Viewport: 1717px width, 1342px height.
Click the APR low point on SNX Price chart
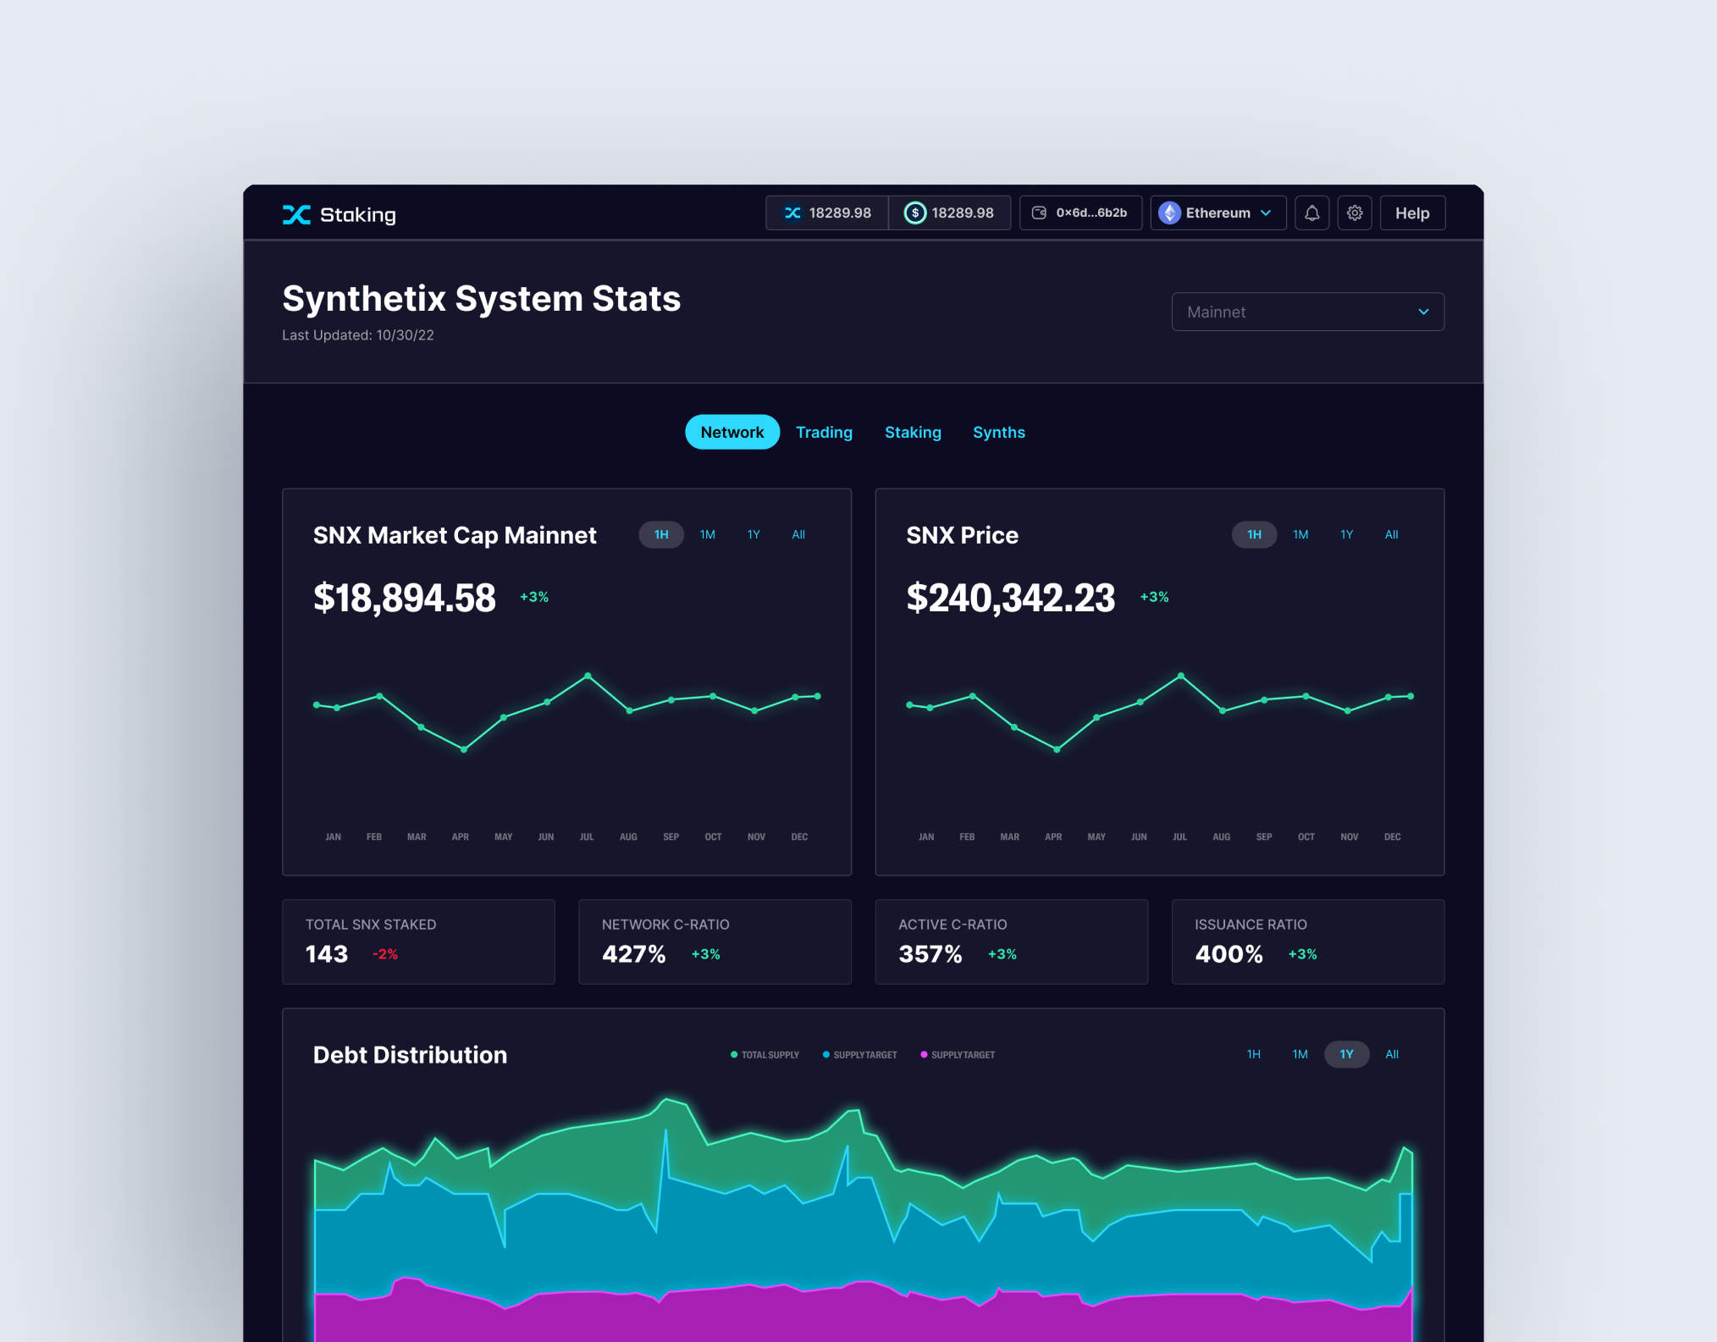1057,749
